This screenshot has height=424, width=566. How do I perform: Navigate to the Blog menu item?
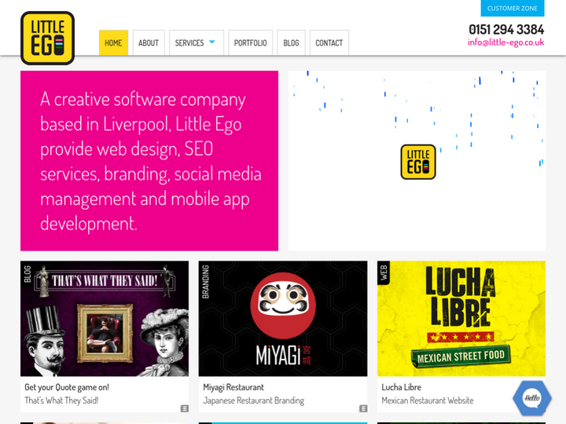[x=291, y=43]
